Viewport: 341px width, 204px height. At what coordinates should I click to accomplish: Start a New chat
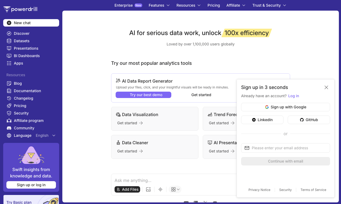[31, 23]
